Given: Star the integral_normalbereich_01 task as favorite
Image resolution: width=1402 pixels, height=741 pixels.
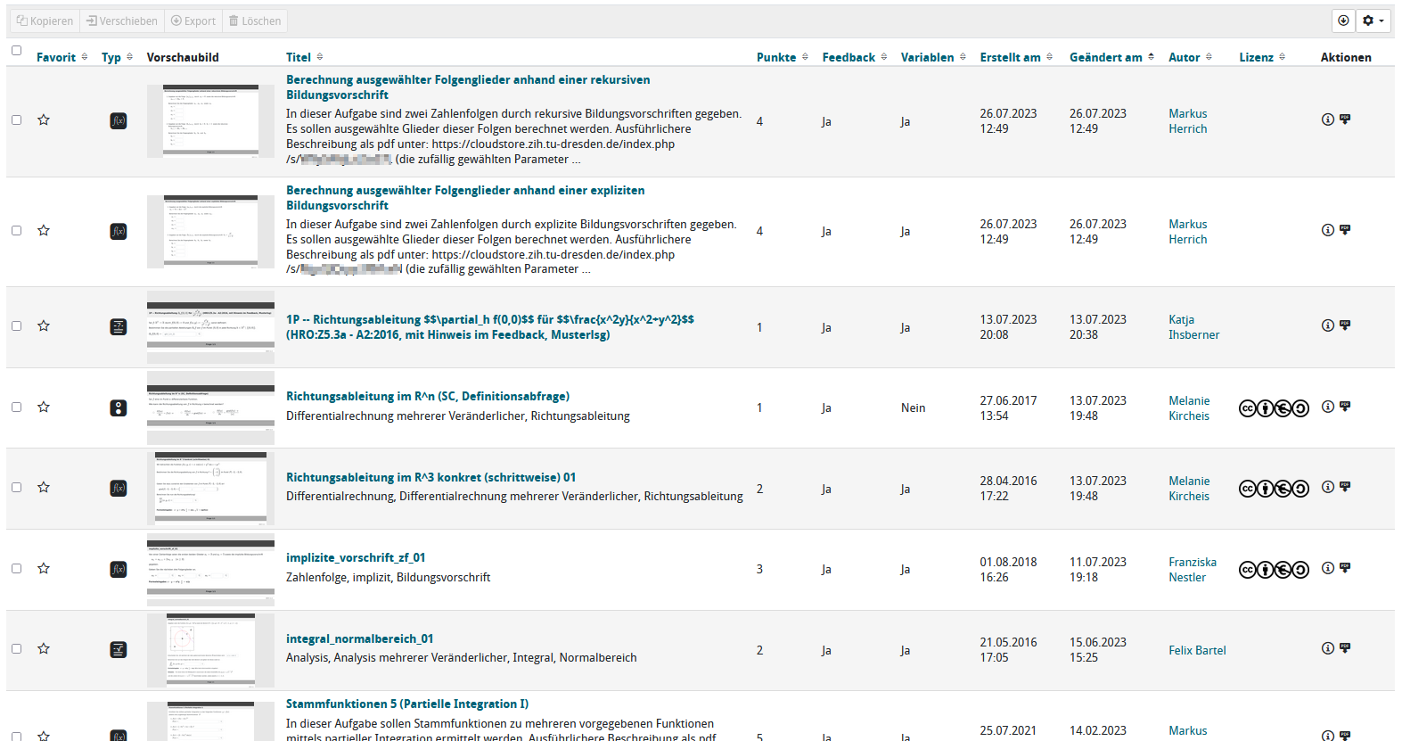Looking at the screenshot, I should [44, 649].
